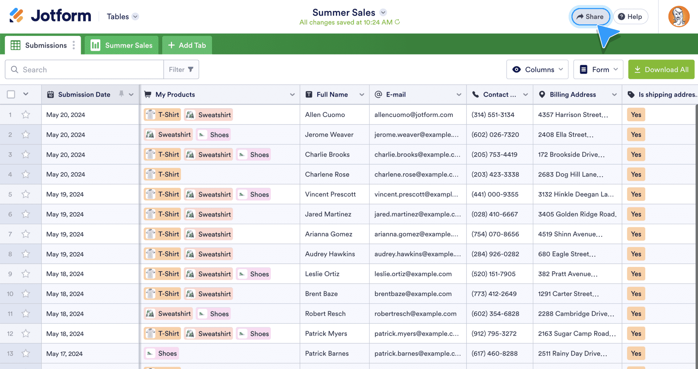Screen dimensions: 698x369
Task: Check the select-all checkbox in the table header
Action: tap(11, 94)
